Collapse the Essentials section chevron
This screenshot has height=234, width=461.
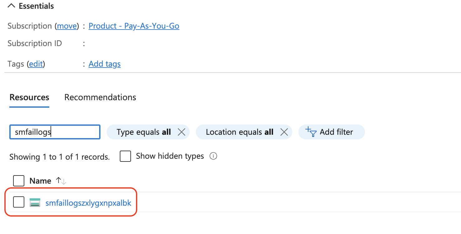pyautogui.click(x=12, y=6)
